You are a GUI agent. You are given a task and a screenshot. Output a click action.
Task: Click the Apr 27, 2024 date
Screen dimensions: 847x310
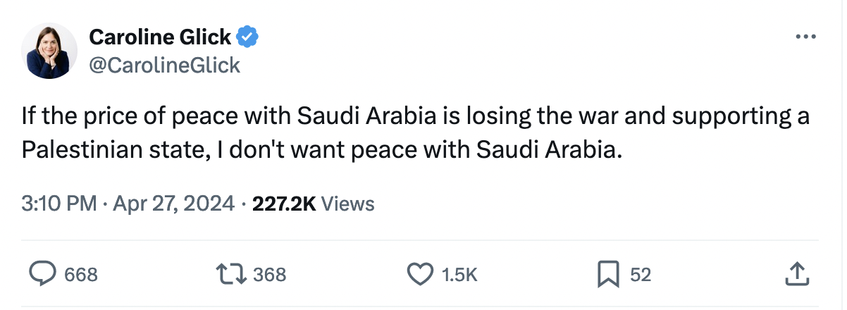(173, 204)
